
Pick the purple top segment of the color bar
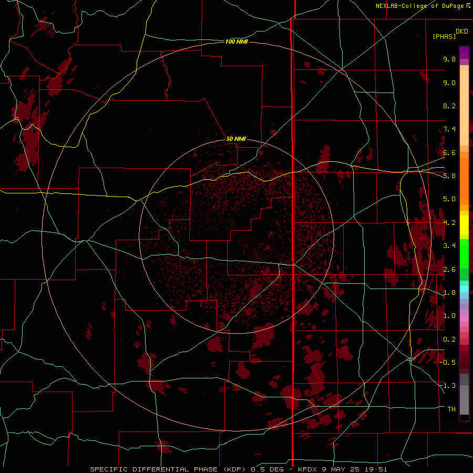click(x=464, y=53)
